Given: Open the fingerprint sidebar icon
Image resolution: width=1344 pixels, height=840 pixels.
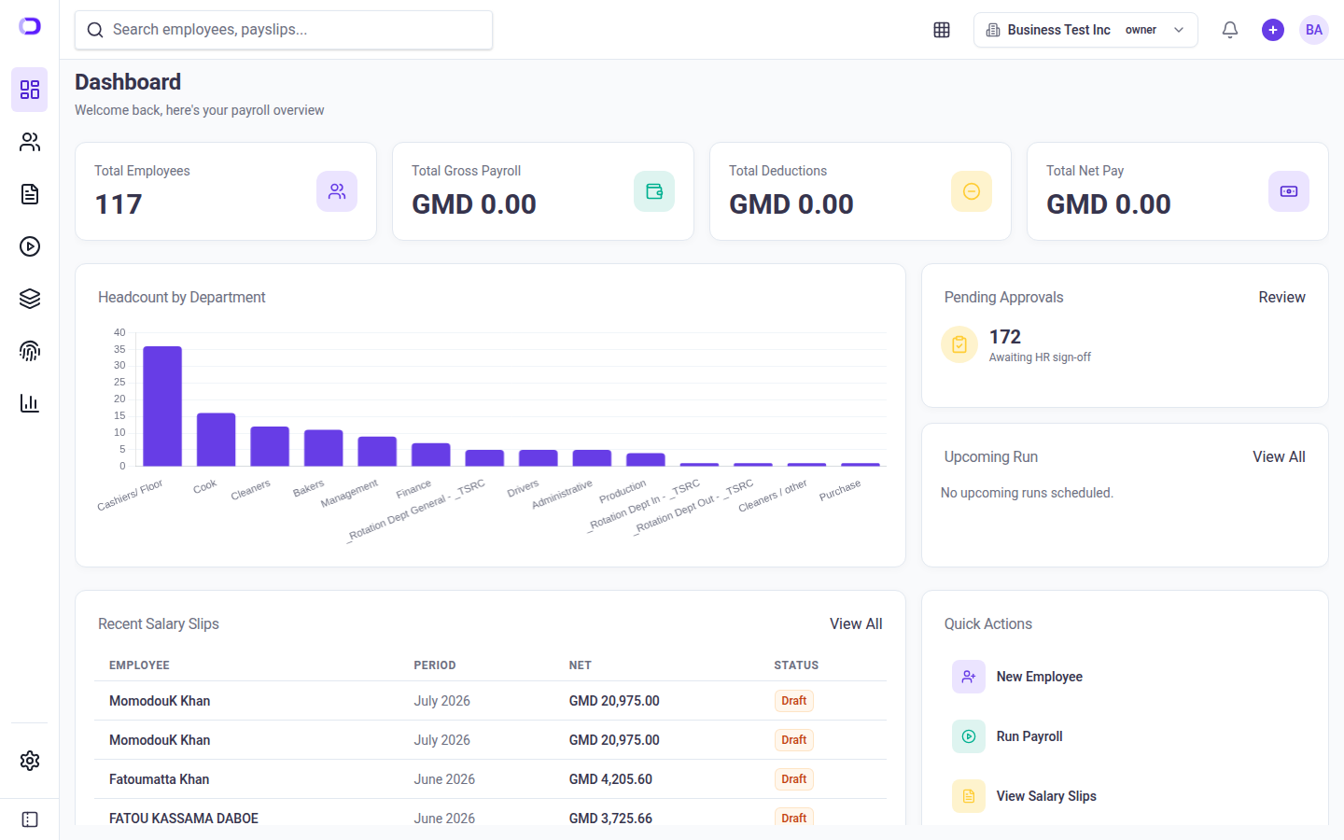Looking at the screenshot, I should coord(30,351).
